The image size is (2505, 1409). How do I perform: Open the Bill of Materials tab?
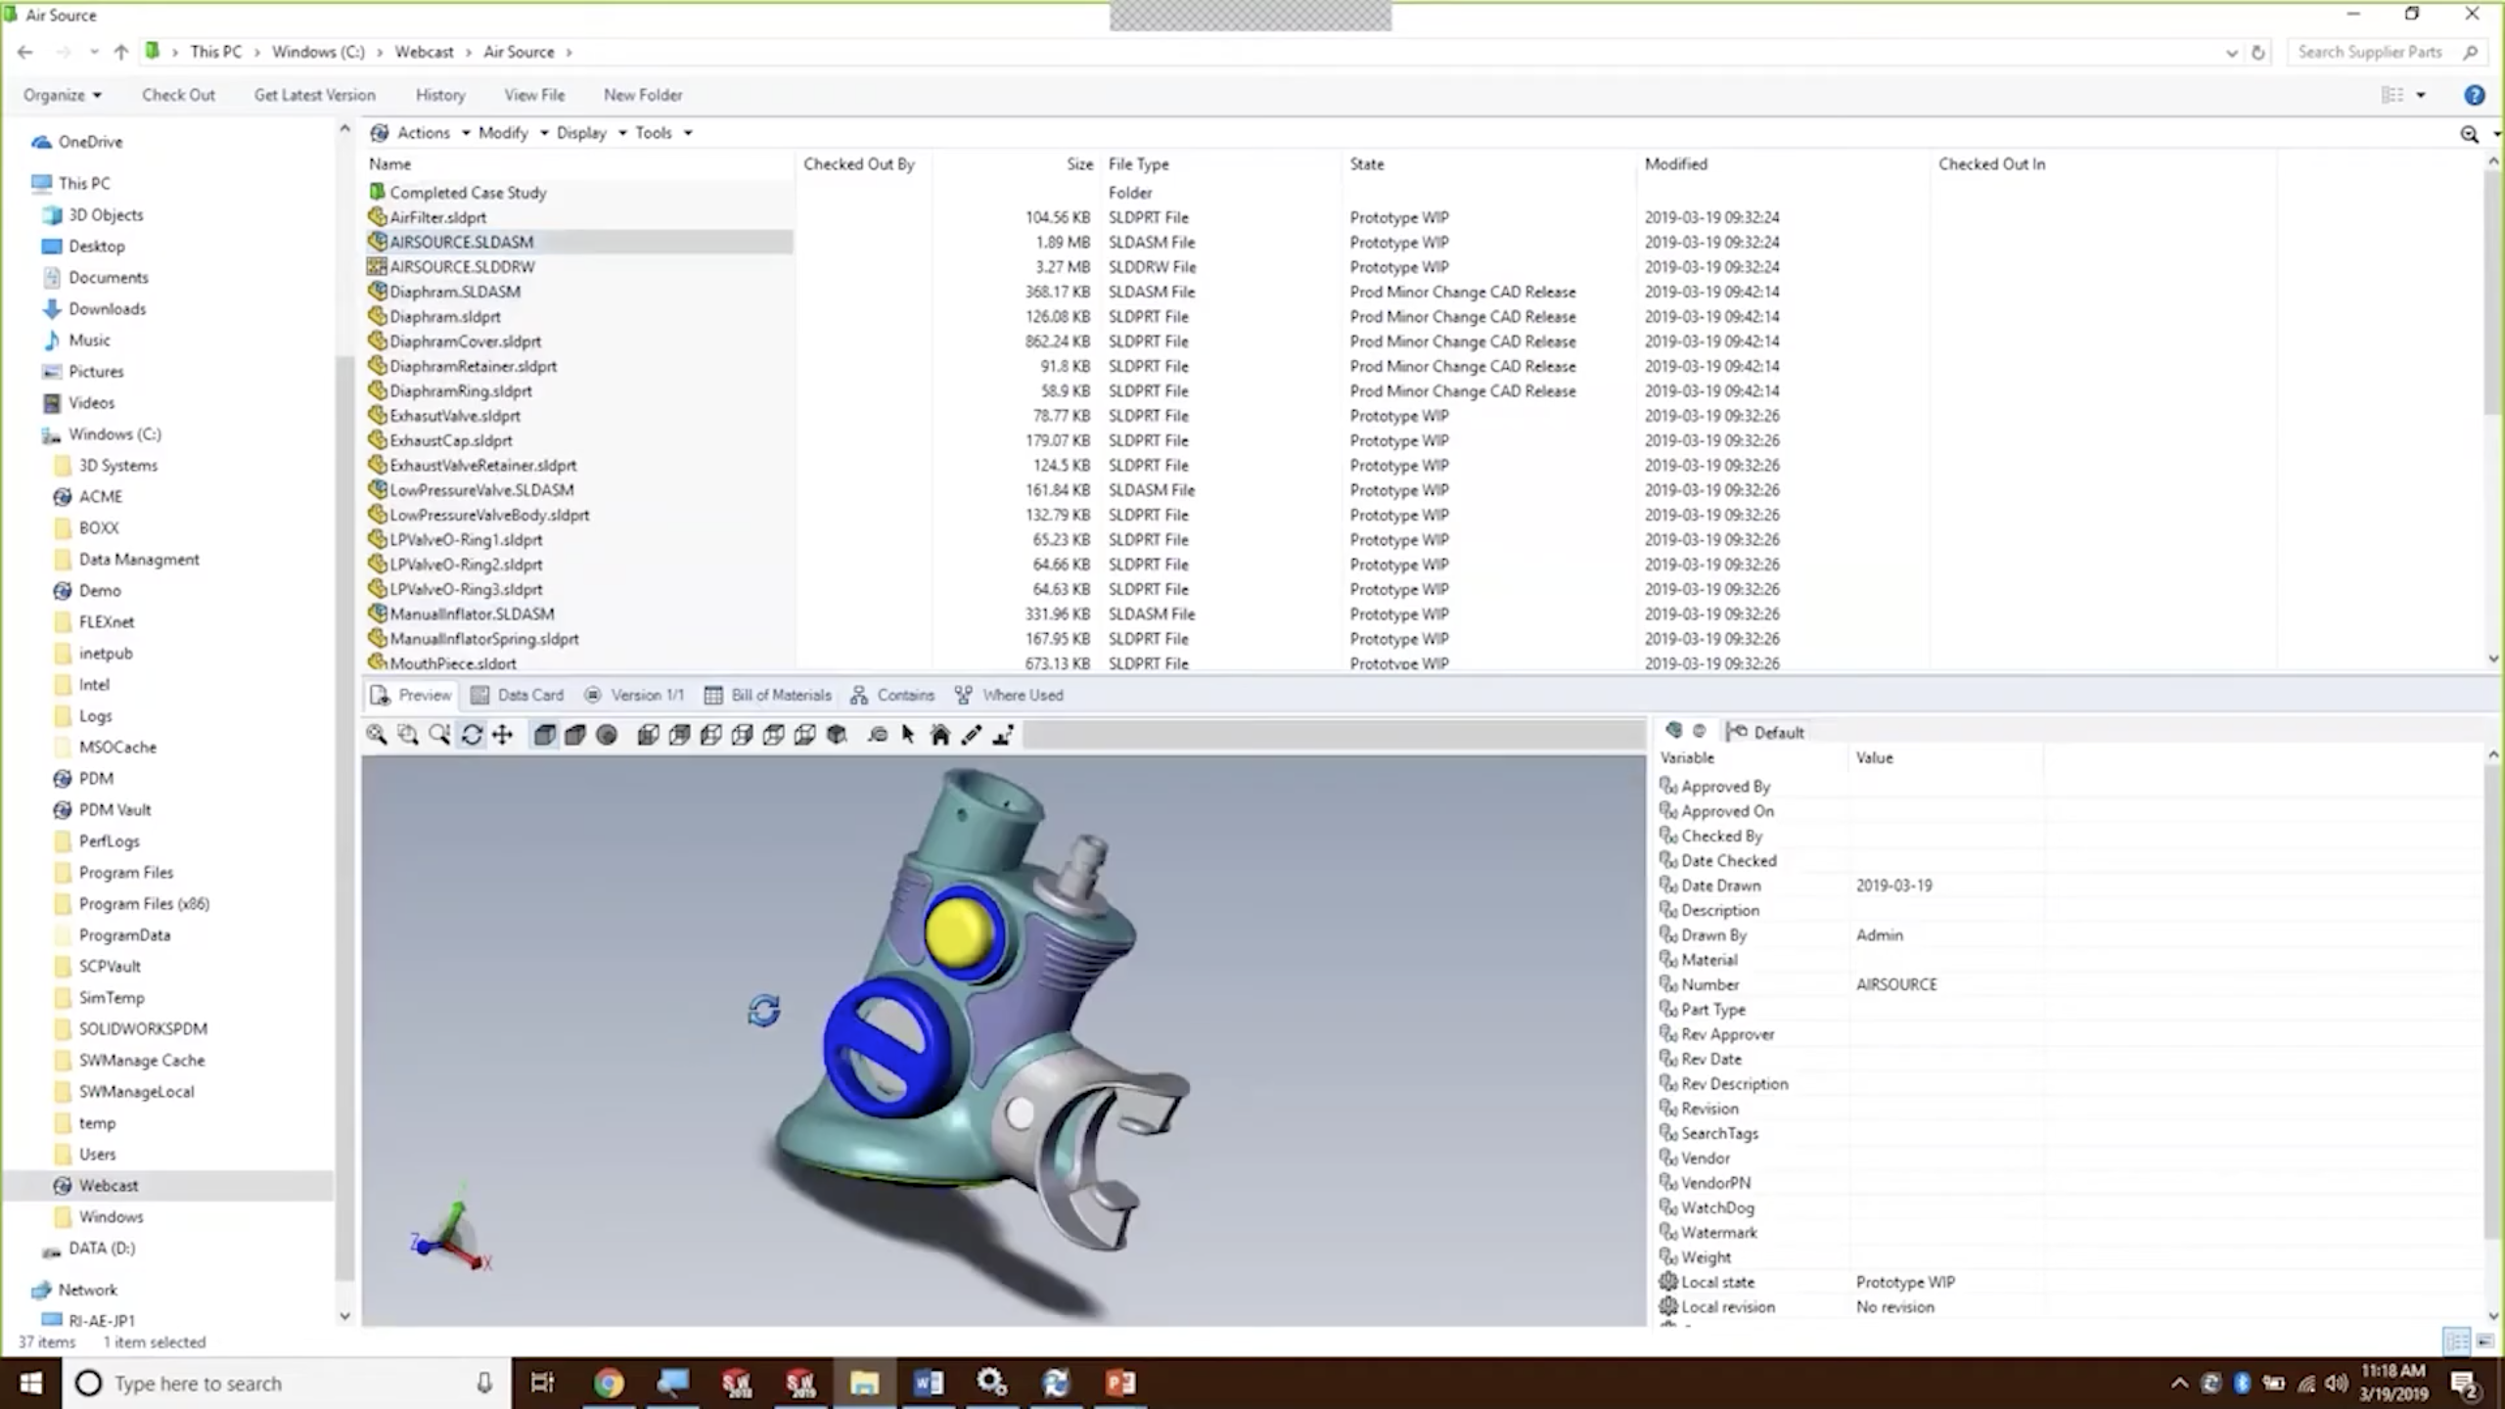(x=768, y=696)
